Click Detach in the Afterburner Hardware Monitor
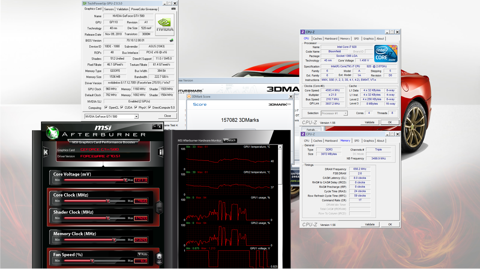Image resolution: width=480 pixels, height=269 pixels. tap(230, 140)
